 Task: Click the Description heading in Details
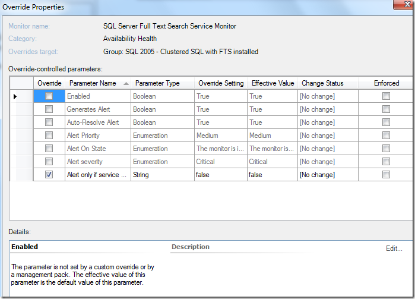(191, 247)
